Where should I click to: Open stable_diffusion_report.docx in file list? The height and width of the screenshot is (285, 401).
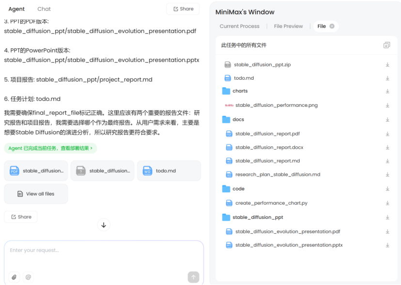pyautogui.click(x=269, y=147)
